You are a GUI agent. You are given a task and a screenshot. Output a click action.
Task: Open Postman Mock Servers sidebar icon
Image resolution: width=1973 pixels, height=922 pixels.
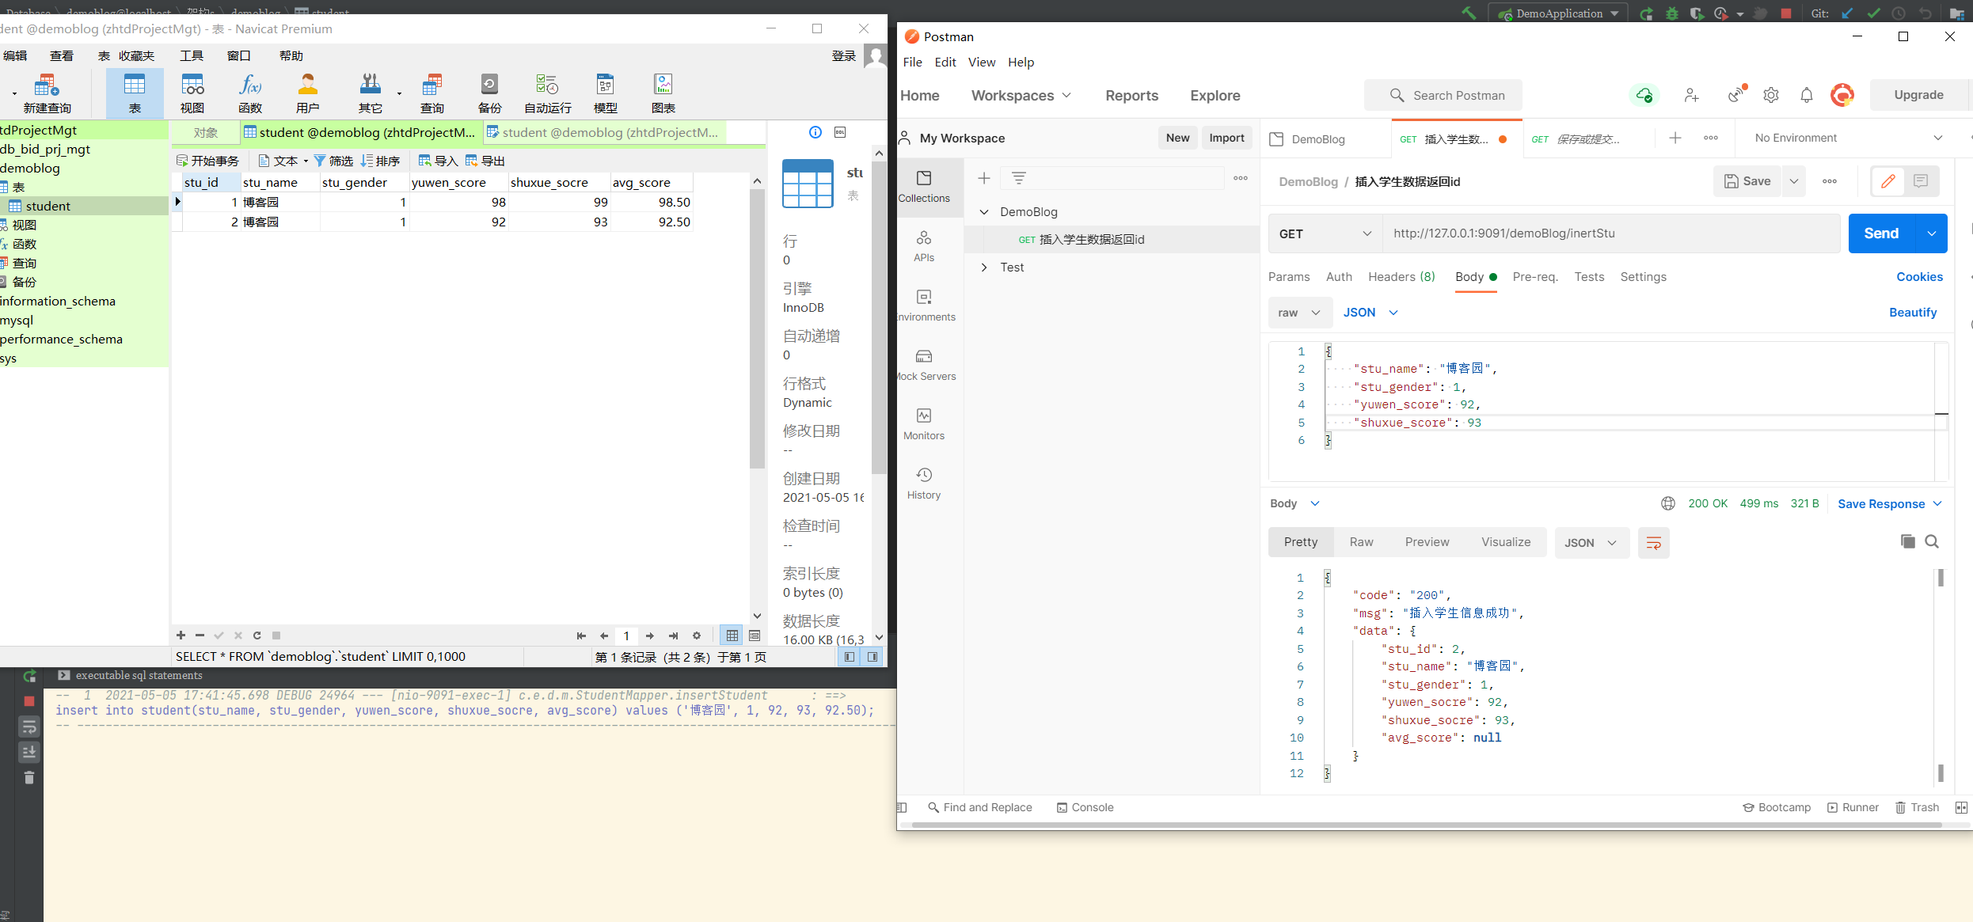pos(924,365)
